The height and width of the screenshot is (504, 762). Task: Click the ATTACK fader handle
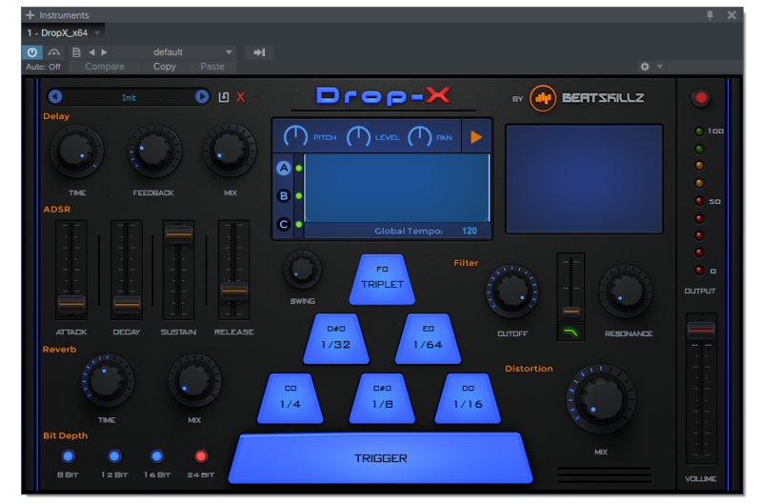pyautogui.click(x=71, y=304)
